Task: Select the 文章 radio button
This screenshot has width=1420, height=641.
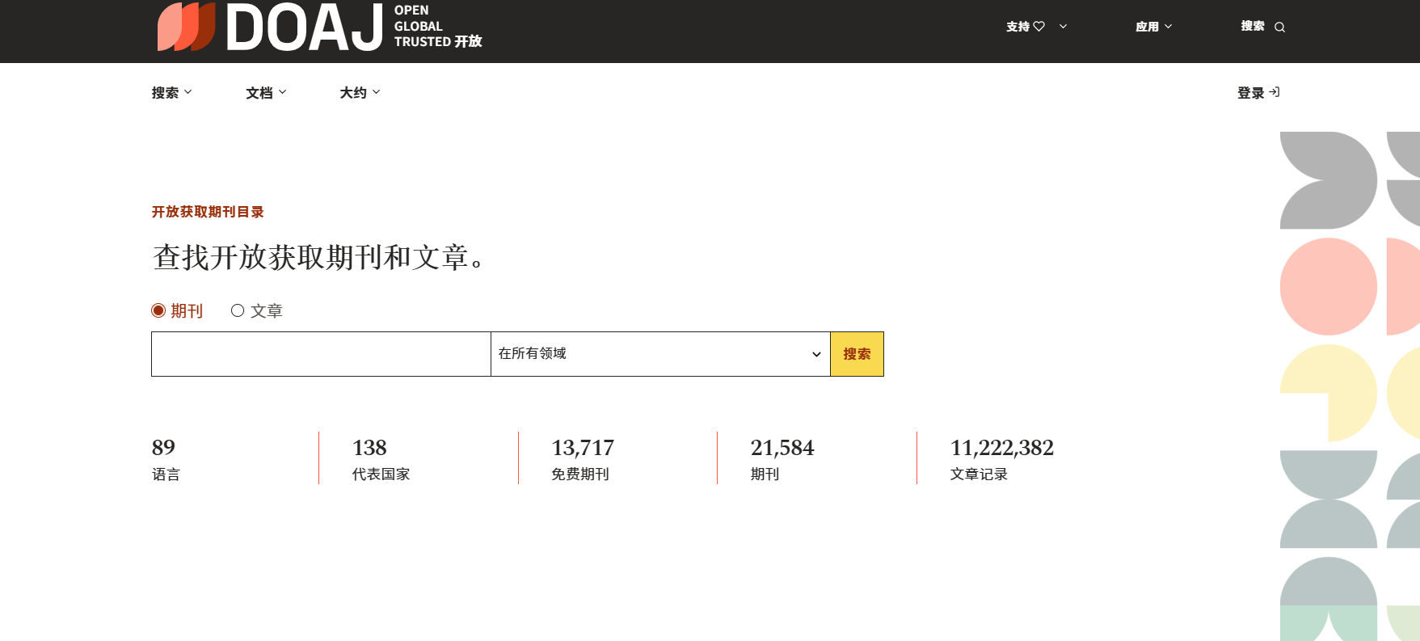Action: pos(238,310)
